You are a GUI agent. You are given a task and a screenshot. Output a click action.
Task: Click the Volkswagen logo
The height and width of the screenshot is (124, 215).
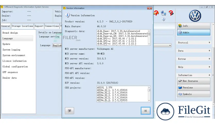click(195, 16)
